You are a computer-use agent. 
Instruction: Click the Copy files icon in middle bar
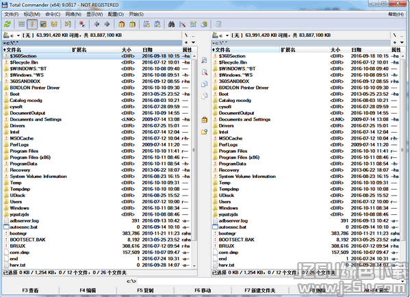pos(205,84)
